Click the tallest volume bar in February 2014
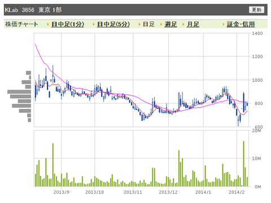 tap(244, 164)
